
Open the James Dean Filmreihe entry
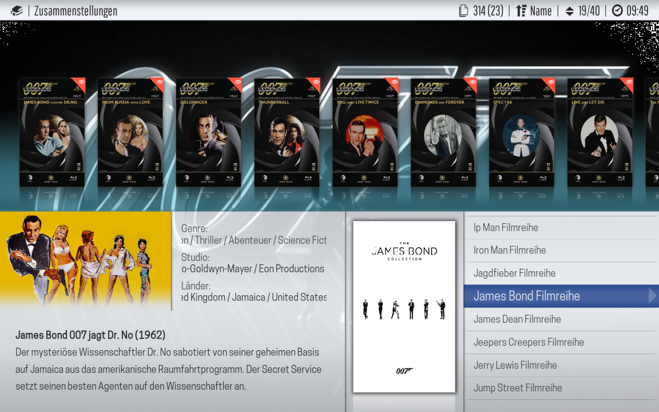coord(561,319)
